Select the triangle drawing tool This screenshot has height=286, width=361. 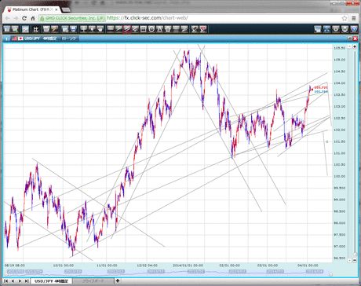pyautogui.click(x=159, y=29)
